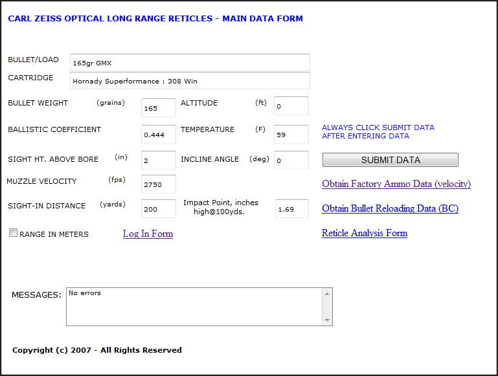Select the Ballistic Coefficient input box
This screenshot has height=376, width=498.
[159, 135]
